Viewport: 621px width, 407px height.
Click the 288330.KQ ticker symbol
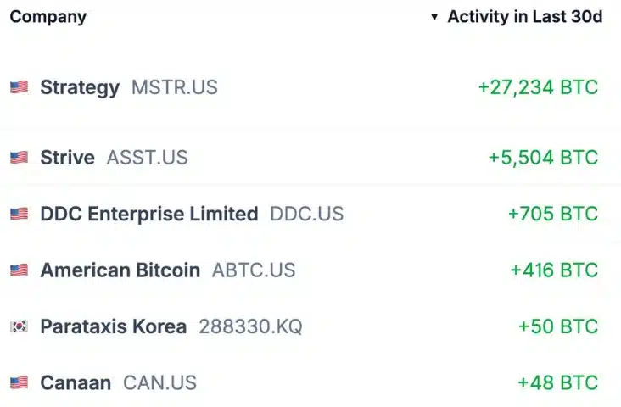(250, 326)
